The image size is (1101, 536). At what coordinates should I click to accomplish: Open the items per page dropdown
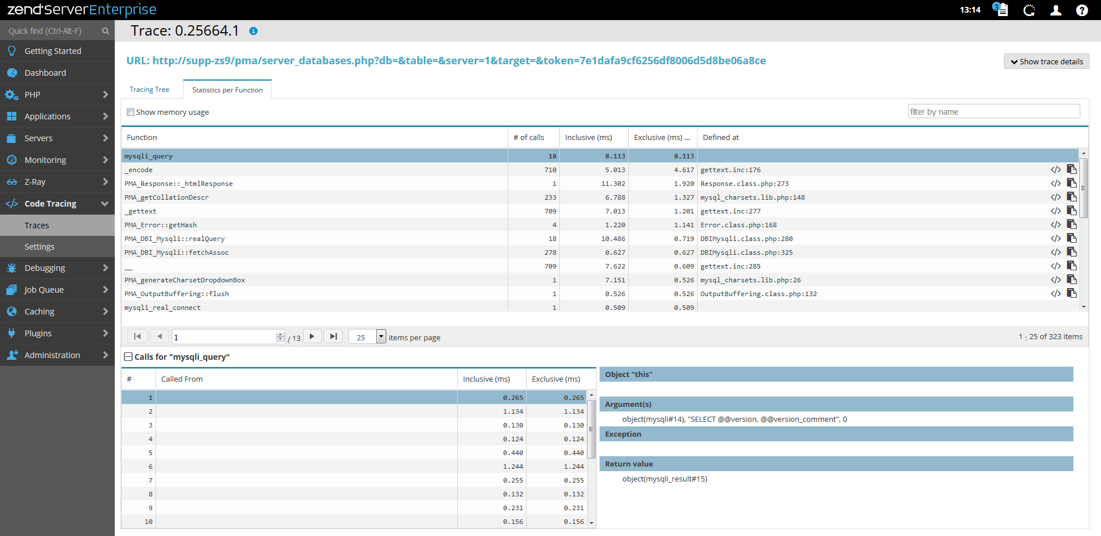(x=381, y=337)
